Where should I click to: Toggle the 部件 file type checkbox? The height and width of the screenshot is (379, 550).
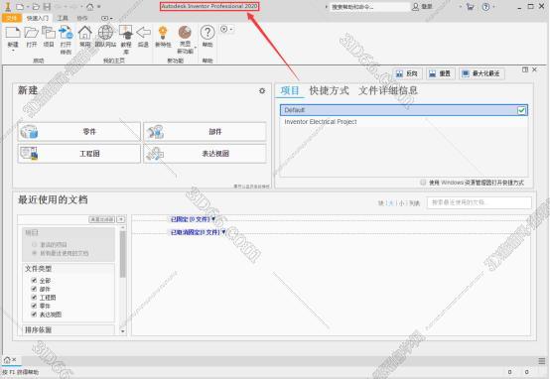tap(34, 289)
